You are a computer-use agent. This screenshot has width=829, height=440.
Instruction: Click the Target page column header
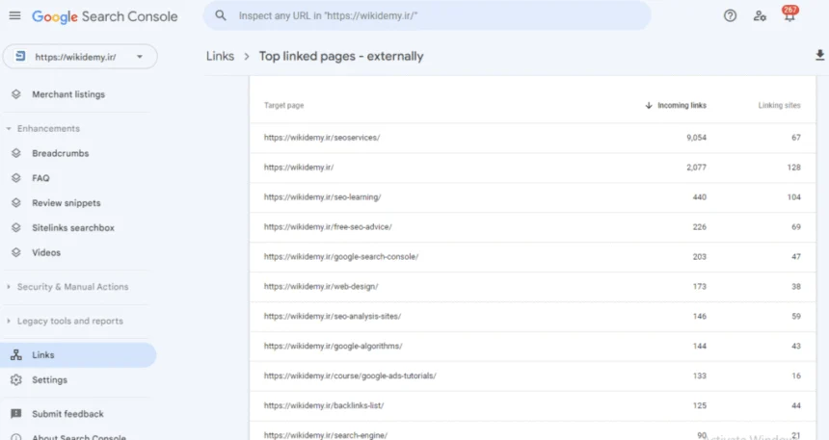tap(284, 106)
